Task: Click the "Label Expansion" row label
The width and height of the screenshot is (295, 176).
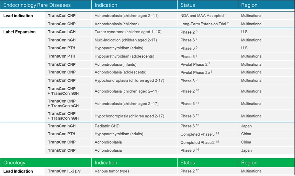Action: tap(19, 32)
